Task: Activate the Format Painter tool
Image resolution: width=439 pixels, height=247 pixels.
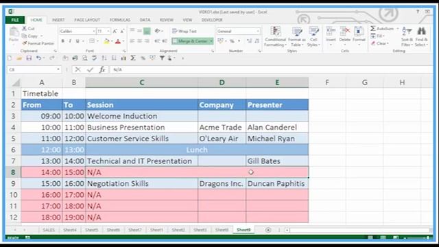Action: pyautogui.click(x=38, y=43)
